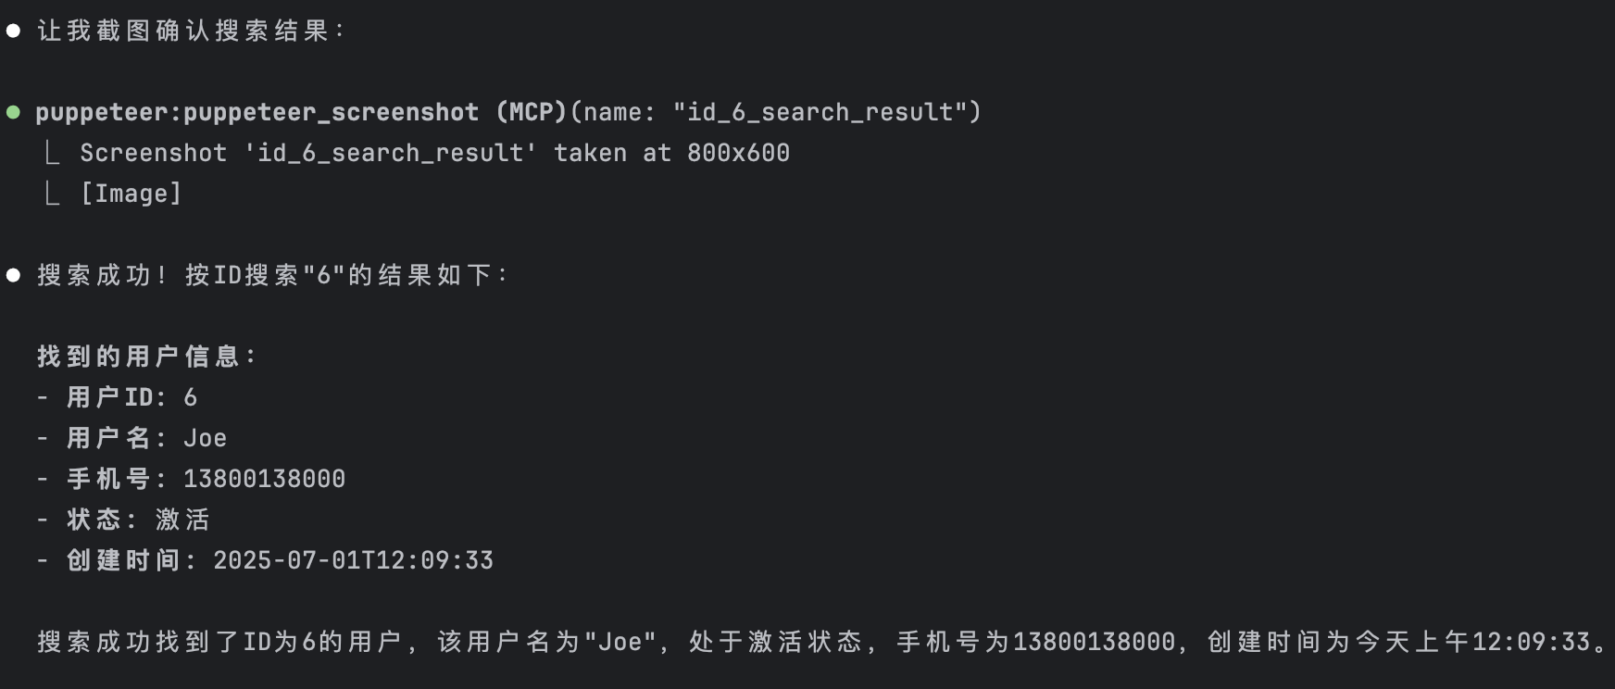Click the timestamp 2025-07-01T12:09:33
Screen dimensions: 1615x689
tap(353, 560)
